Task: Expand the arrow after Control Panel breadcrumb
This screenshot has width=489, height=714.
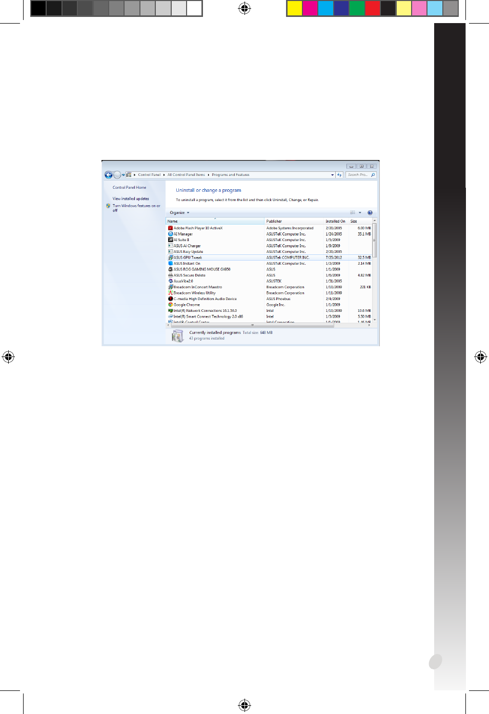Action: [x=164, y=175]
